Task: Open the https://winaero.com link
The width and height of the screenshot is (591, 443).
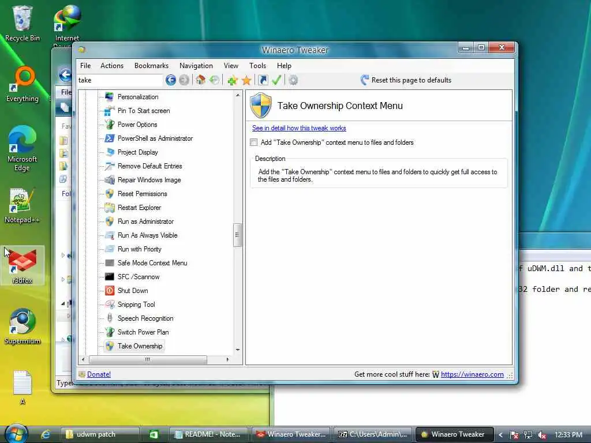Action: tap(472, 374)
